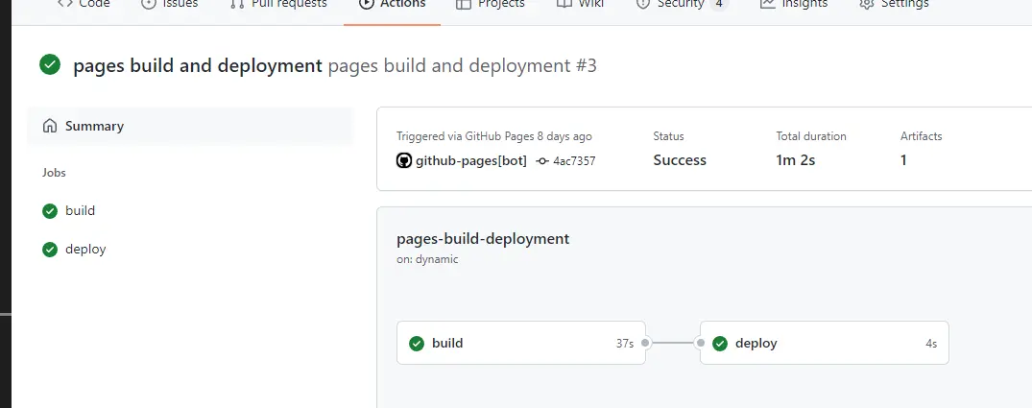Screen dimensions: 1032x408
Task: Click the artifacts count number 1
Action: coord(903,160)
